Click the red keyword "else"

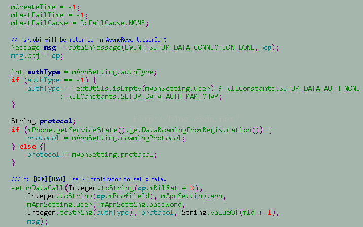[27, 147]
